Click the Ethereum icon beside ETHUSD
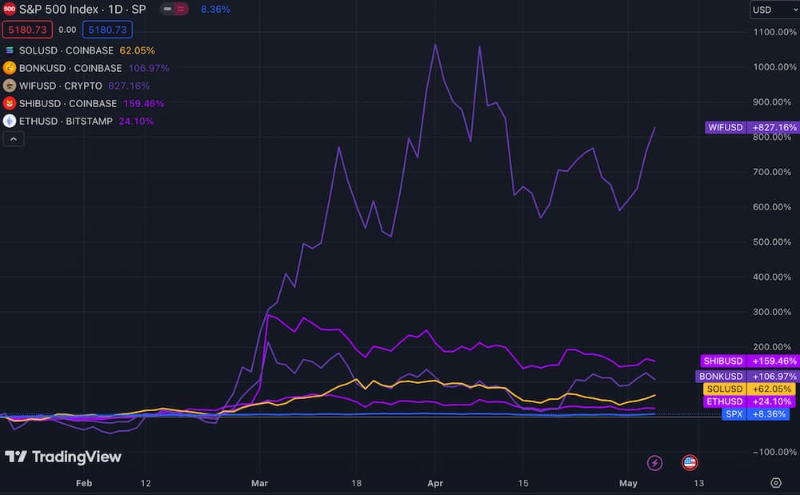The height and width of the screenshot is (495, 800). tap(10, 121)
